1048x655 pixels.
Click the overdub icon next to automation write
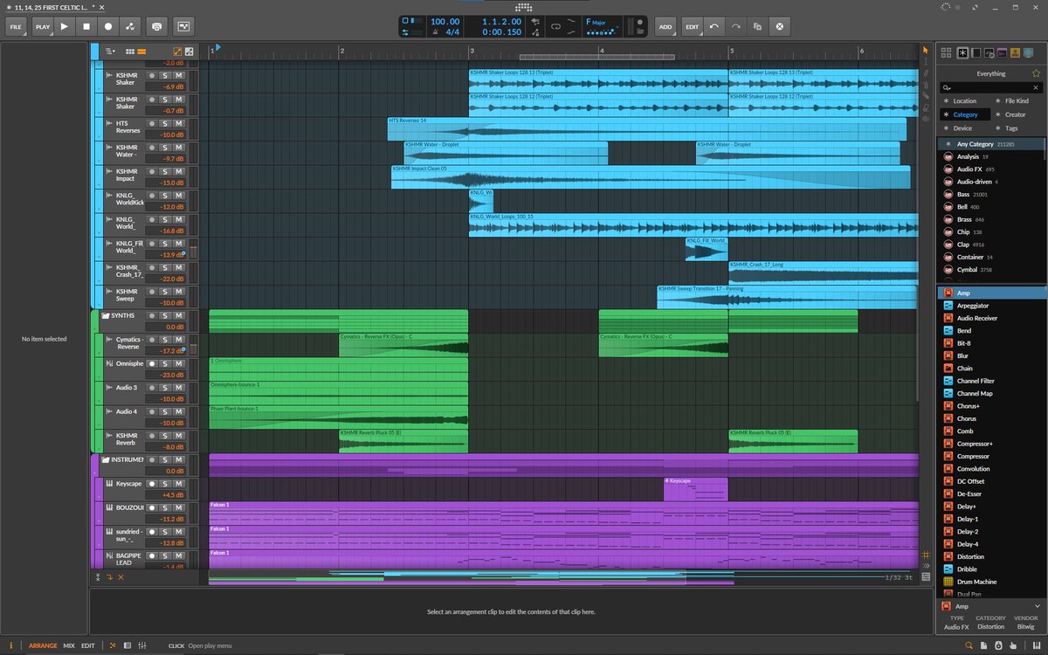pos(156,26)
